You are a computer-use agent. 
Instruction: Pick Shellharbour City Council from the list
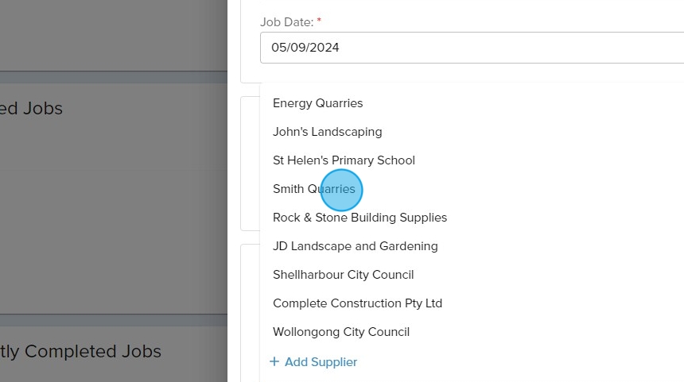pyautogui.click(x=343, y=275)
